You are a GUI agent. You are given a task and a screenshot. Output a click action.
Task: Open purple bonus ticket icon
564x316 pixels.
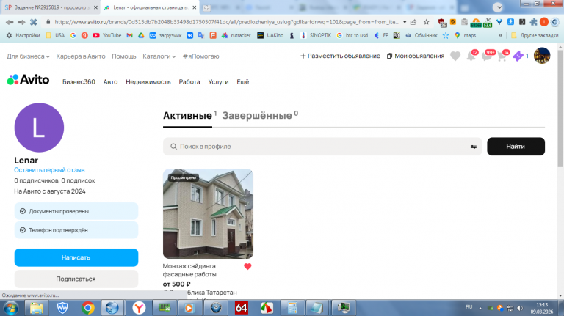(x=518, y=56)
